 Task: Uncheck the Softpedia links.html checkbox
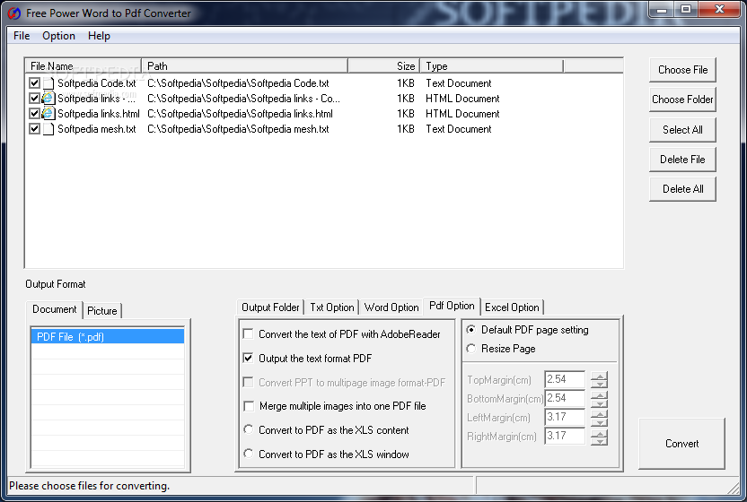(x=34, y=114)
